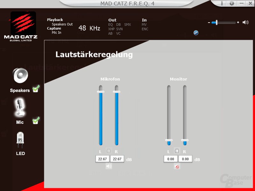Select the Speakers label in sidebar

point(20,90)
